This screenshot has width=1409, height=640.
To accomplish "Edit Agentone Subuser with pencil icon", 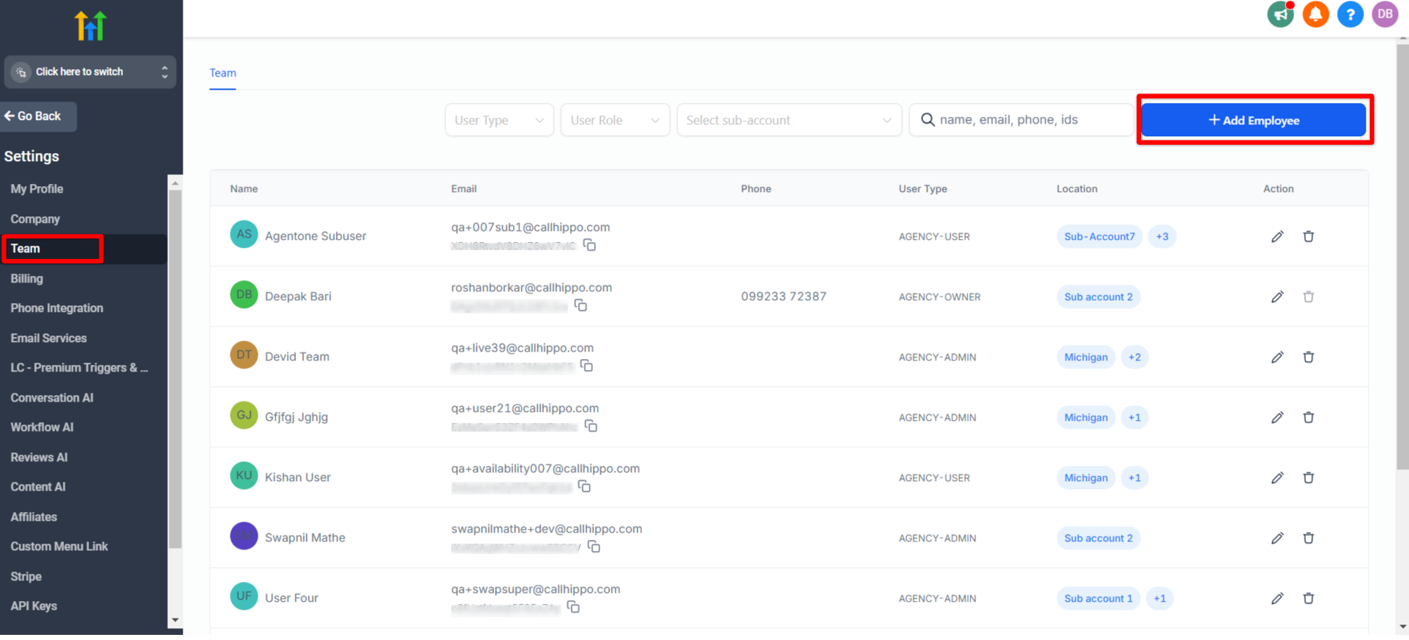I will pyautogui.click(x=1277, y=236).
